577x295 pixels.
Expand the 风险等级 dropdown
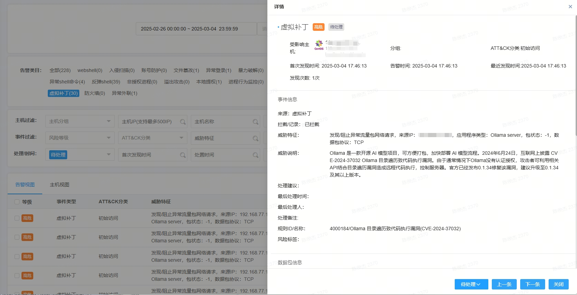coord(80,138)
